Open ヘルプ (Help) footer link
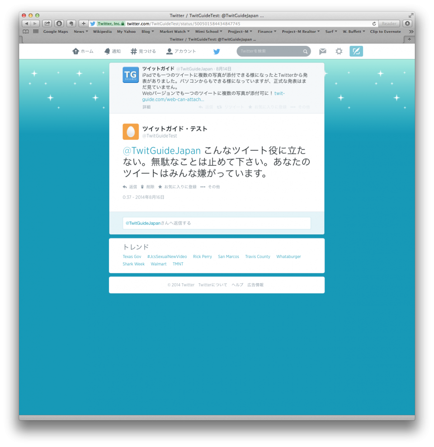The height and width of the screenshot is (447, 434). point(237,285)
